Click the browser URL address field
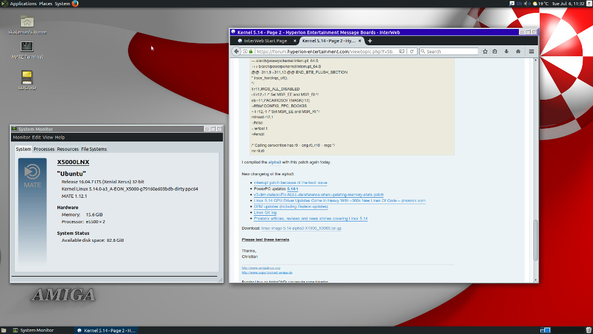 325,52
